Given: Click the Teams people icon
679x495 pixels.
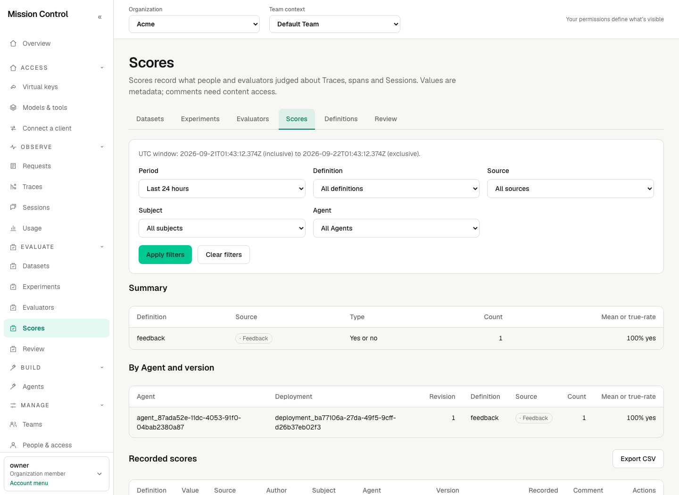Looking at the screenshot, I should pos(13,424).
